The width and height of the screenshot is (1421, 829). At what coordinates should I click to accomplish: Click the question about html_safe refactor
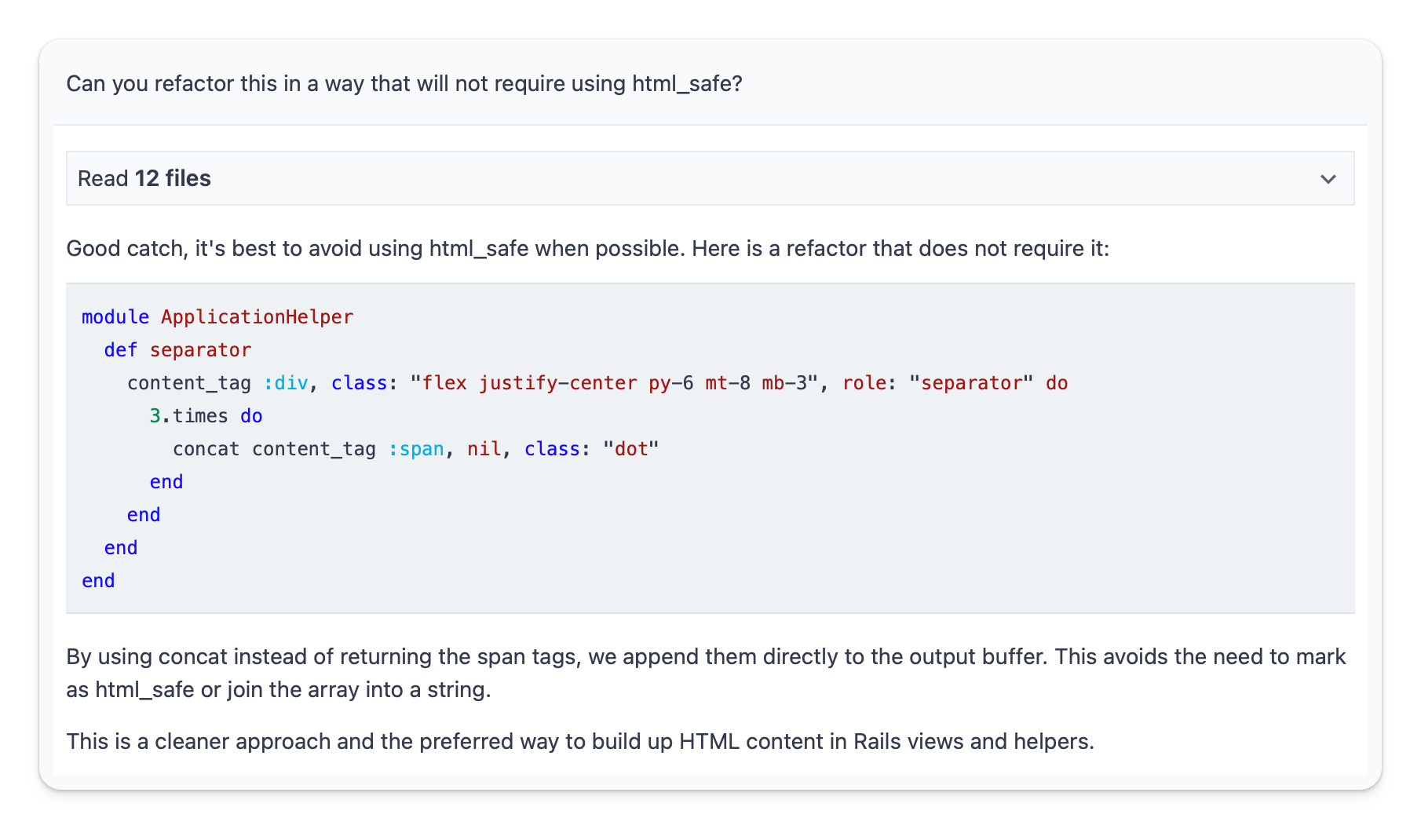pos(404,84)
